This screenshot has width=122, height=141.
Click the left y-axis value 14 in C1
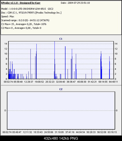pyautogui.click(x=6, y=44)
